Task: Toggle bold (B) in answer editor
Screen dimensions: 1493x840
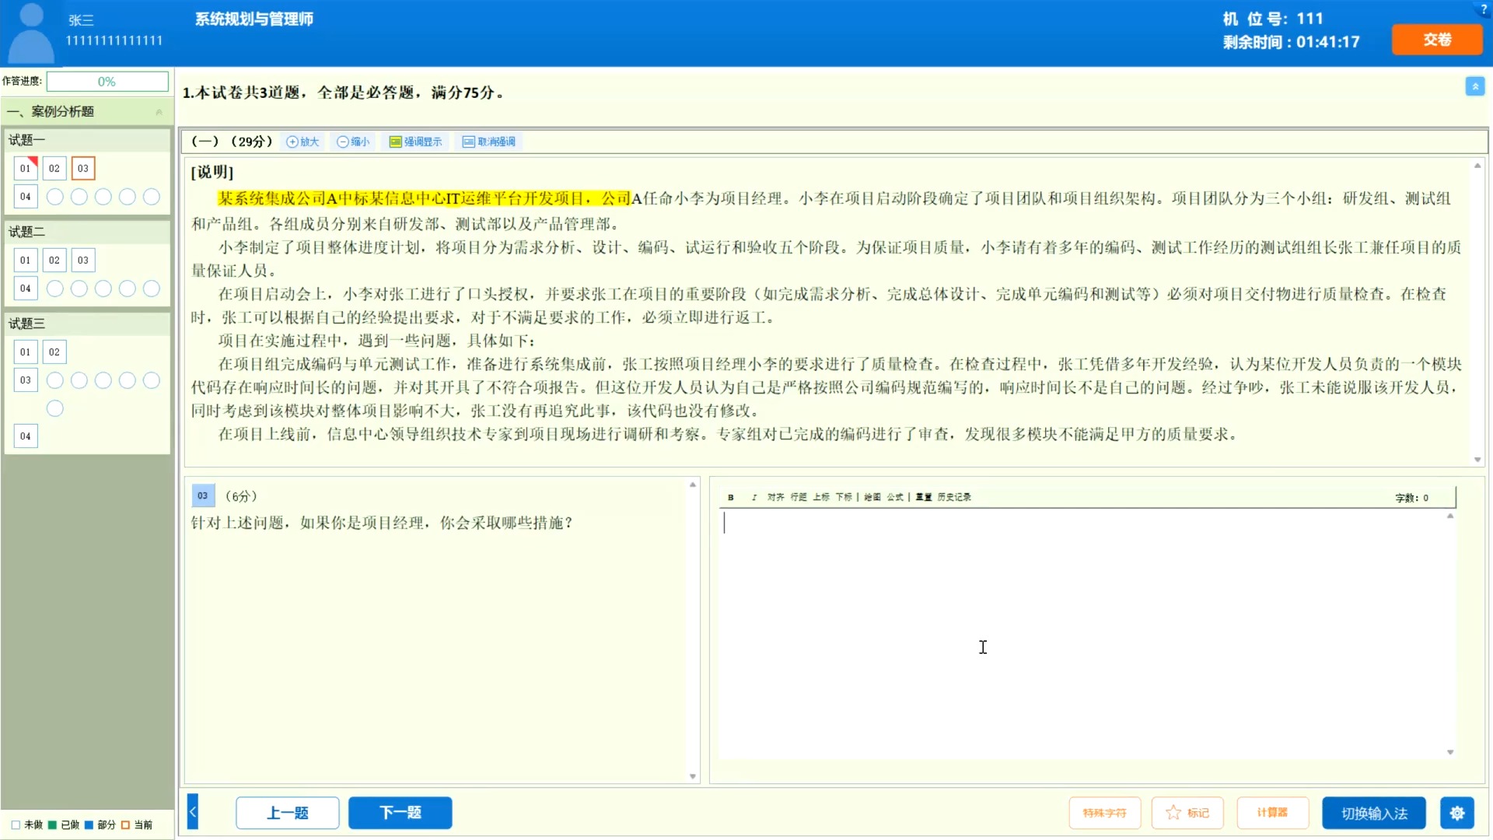Action: pos(731,497)
